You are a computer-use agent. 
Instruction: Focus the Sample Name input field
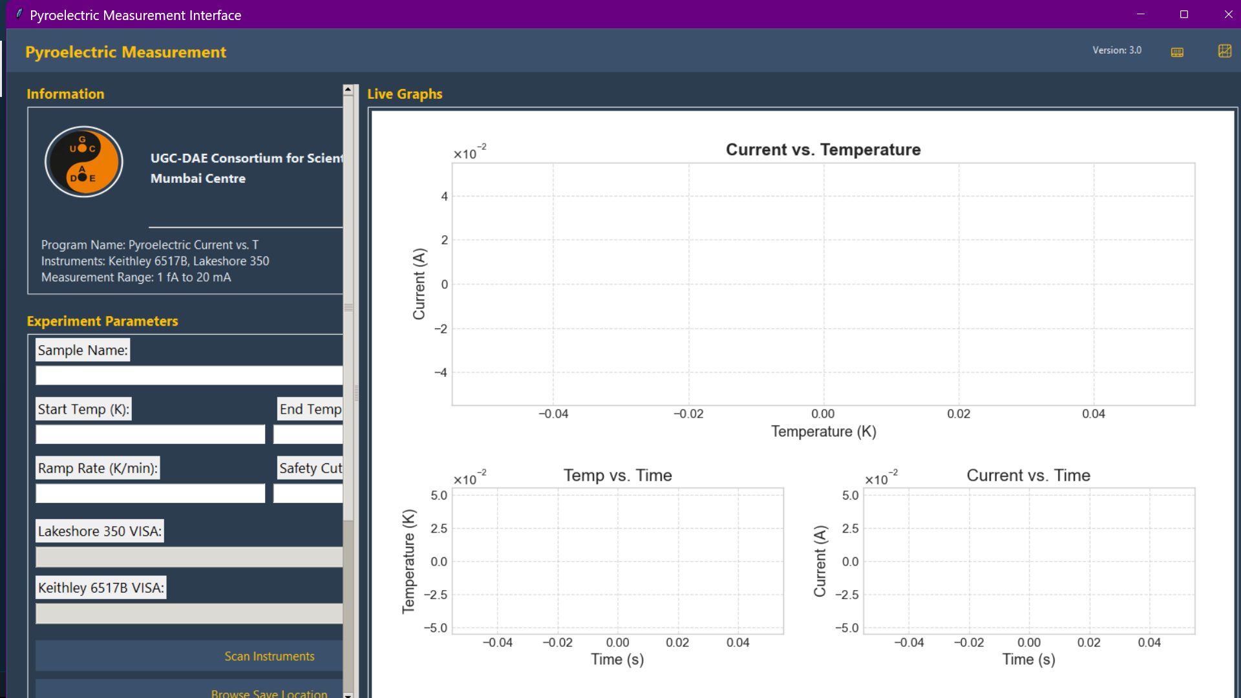point(189,375)
